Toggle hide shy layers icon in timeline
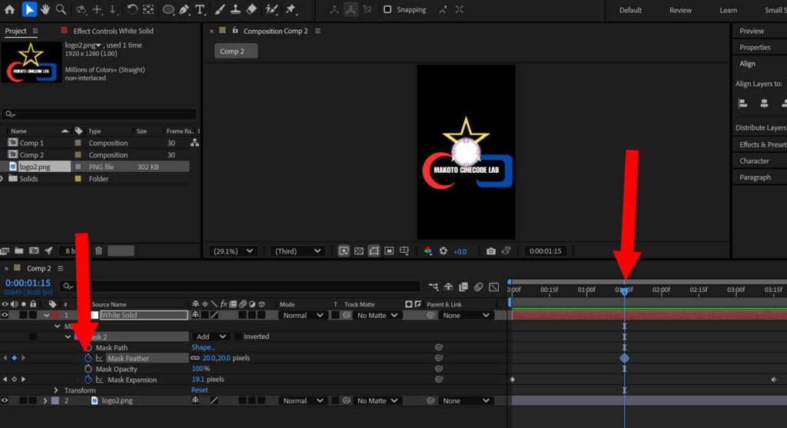This screenshot has width=787, height=428. coord(448,287)
